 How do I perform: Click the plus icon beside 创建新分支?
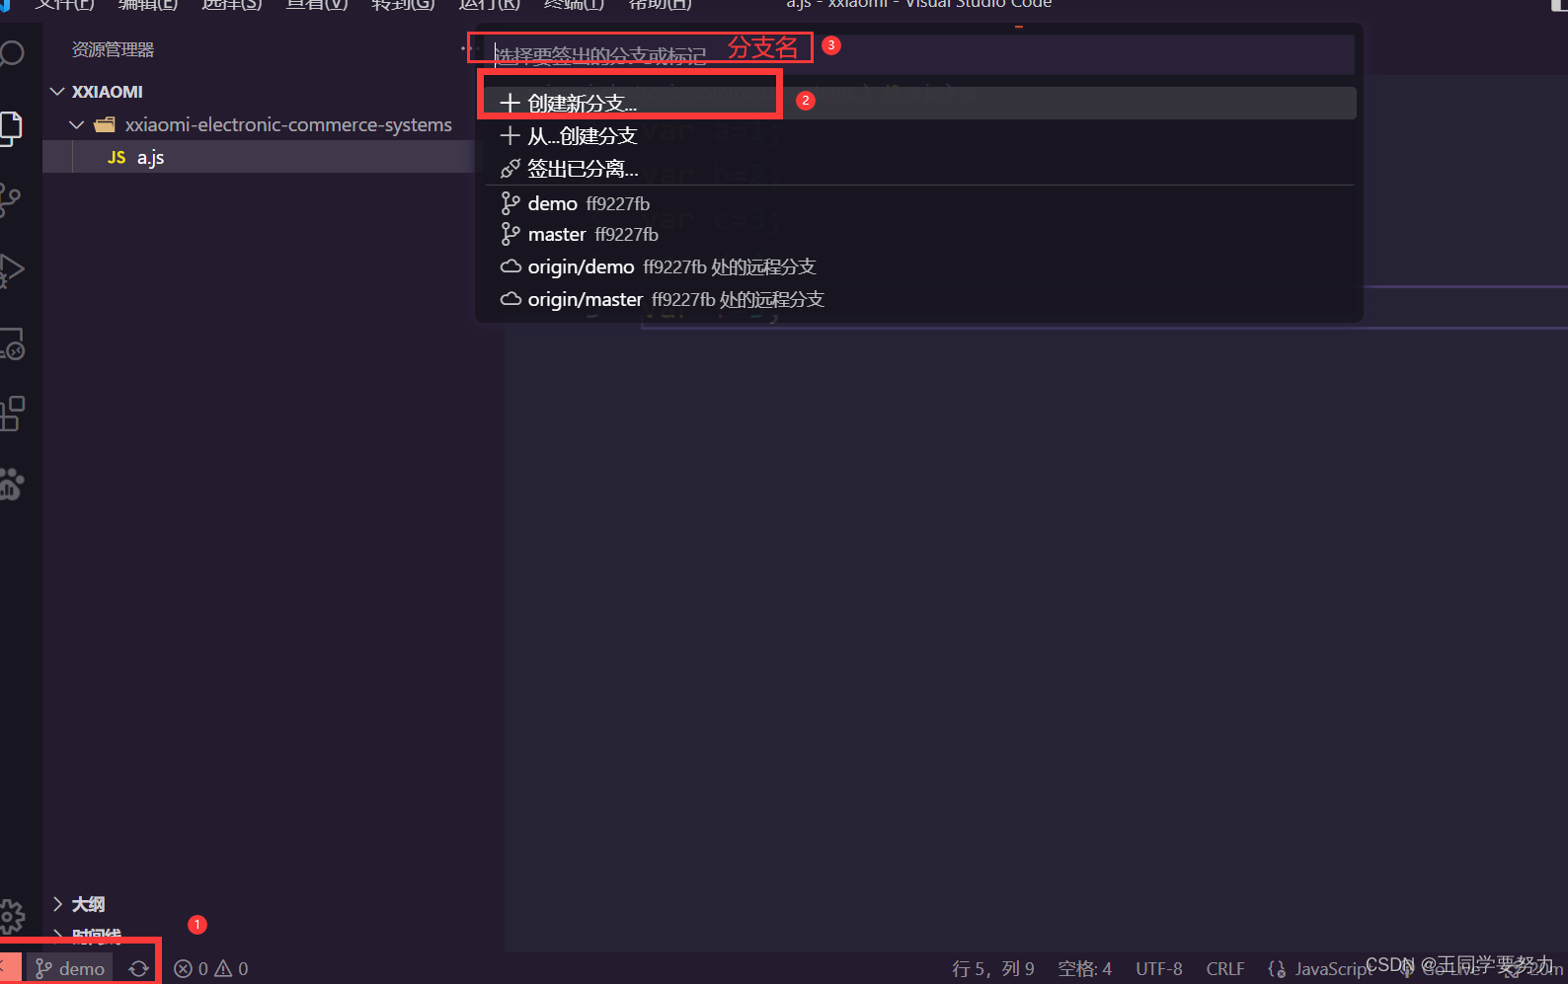point(510,103)
